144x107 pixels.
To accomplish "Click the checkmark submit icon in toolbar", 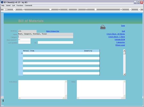I will point(130,9).
